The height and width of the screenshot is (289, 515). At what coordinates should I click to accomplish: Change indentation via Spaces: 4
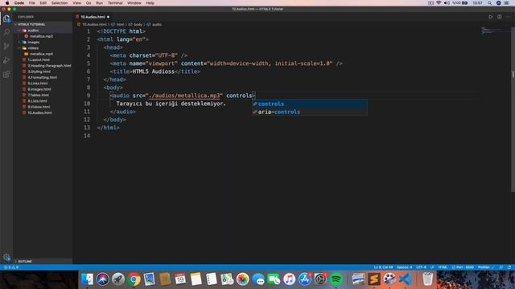(x=404, y=267)
